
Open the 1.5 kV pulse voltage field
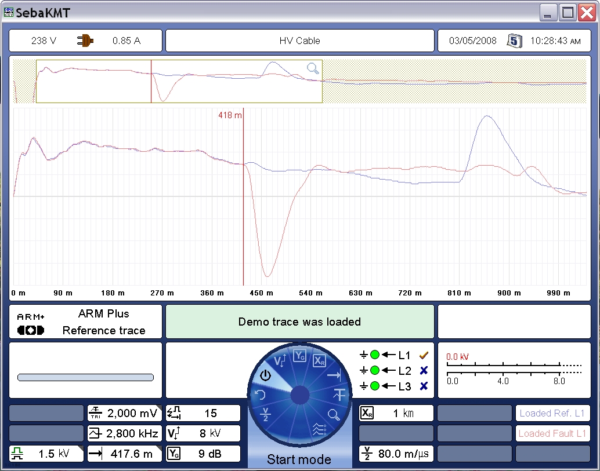45,454
